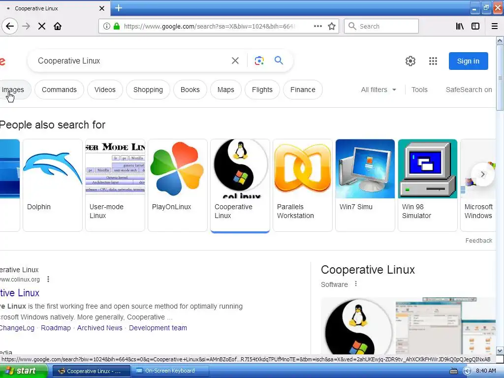Open the Windows Start menu

(24, 371)
